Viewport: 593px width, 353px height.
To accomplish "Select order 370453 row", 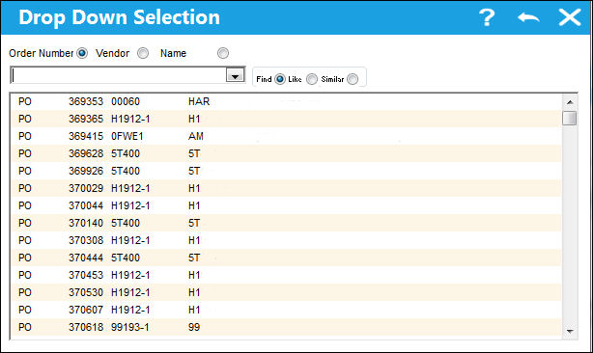I will point(286,275).
